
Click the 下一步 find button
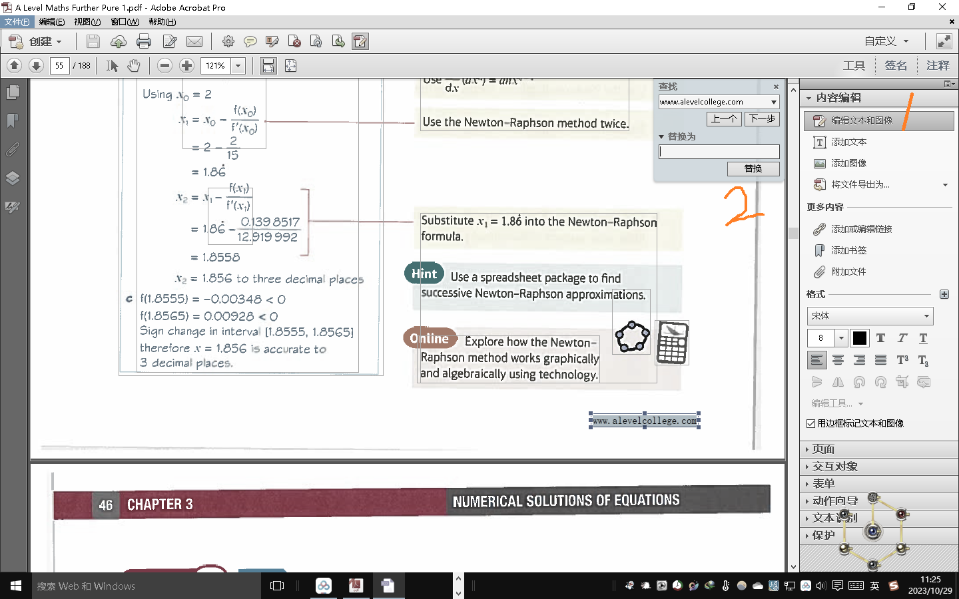click(x=762, y=118)
